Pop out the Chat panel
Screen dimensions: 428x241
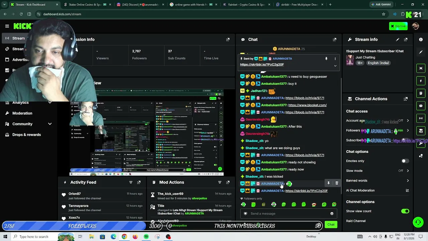pyautogui.click(x=334, y=39)
